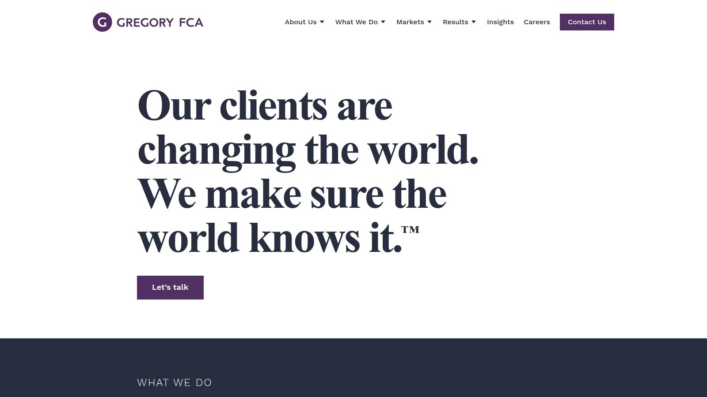Click the Let's talk button
Image resolution: width=707 pixels, height=397 pixels.
click(x=170, y=288)
